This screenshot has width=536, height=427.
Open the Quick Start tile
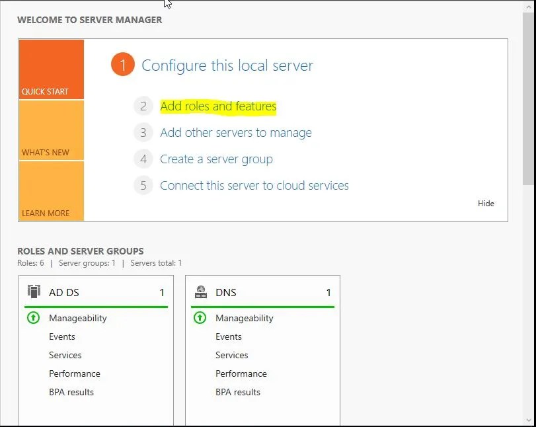52,69
